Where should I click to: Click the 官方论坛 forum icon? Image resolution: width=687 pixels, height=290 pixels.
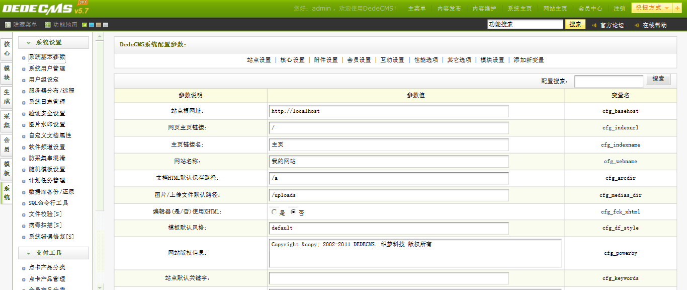(x=594, y=24)
